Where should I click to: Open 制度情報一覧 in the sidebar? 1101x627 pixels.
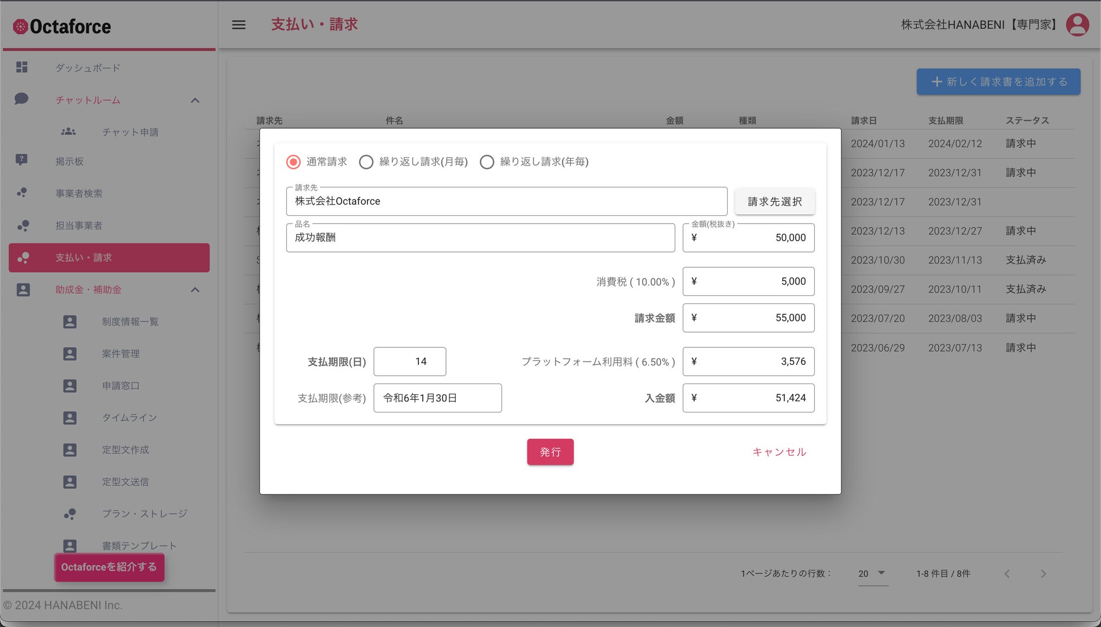click(130, 321)
